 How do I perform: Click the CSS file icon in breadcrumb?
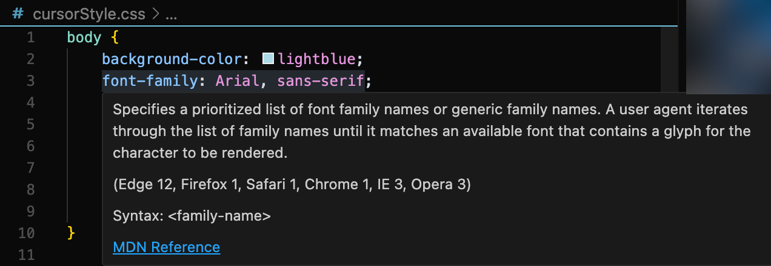pos(17,14)
